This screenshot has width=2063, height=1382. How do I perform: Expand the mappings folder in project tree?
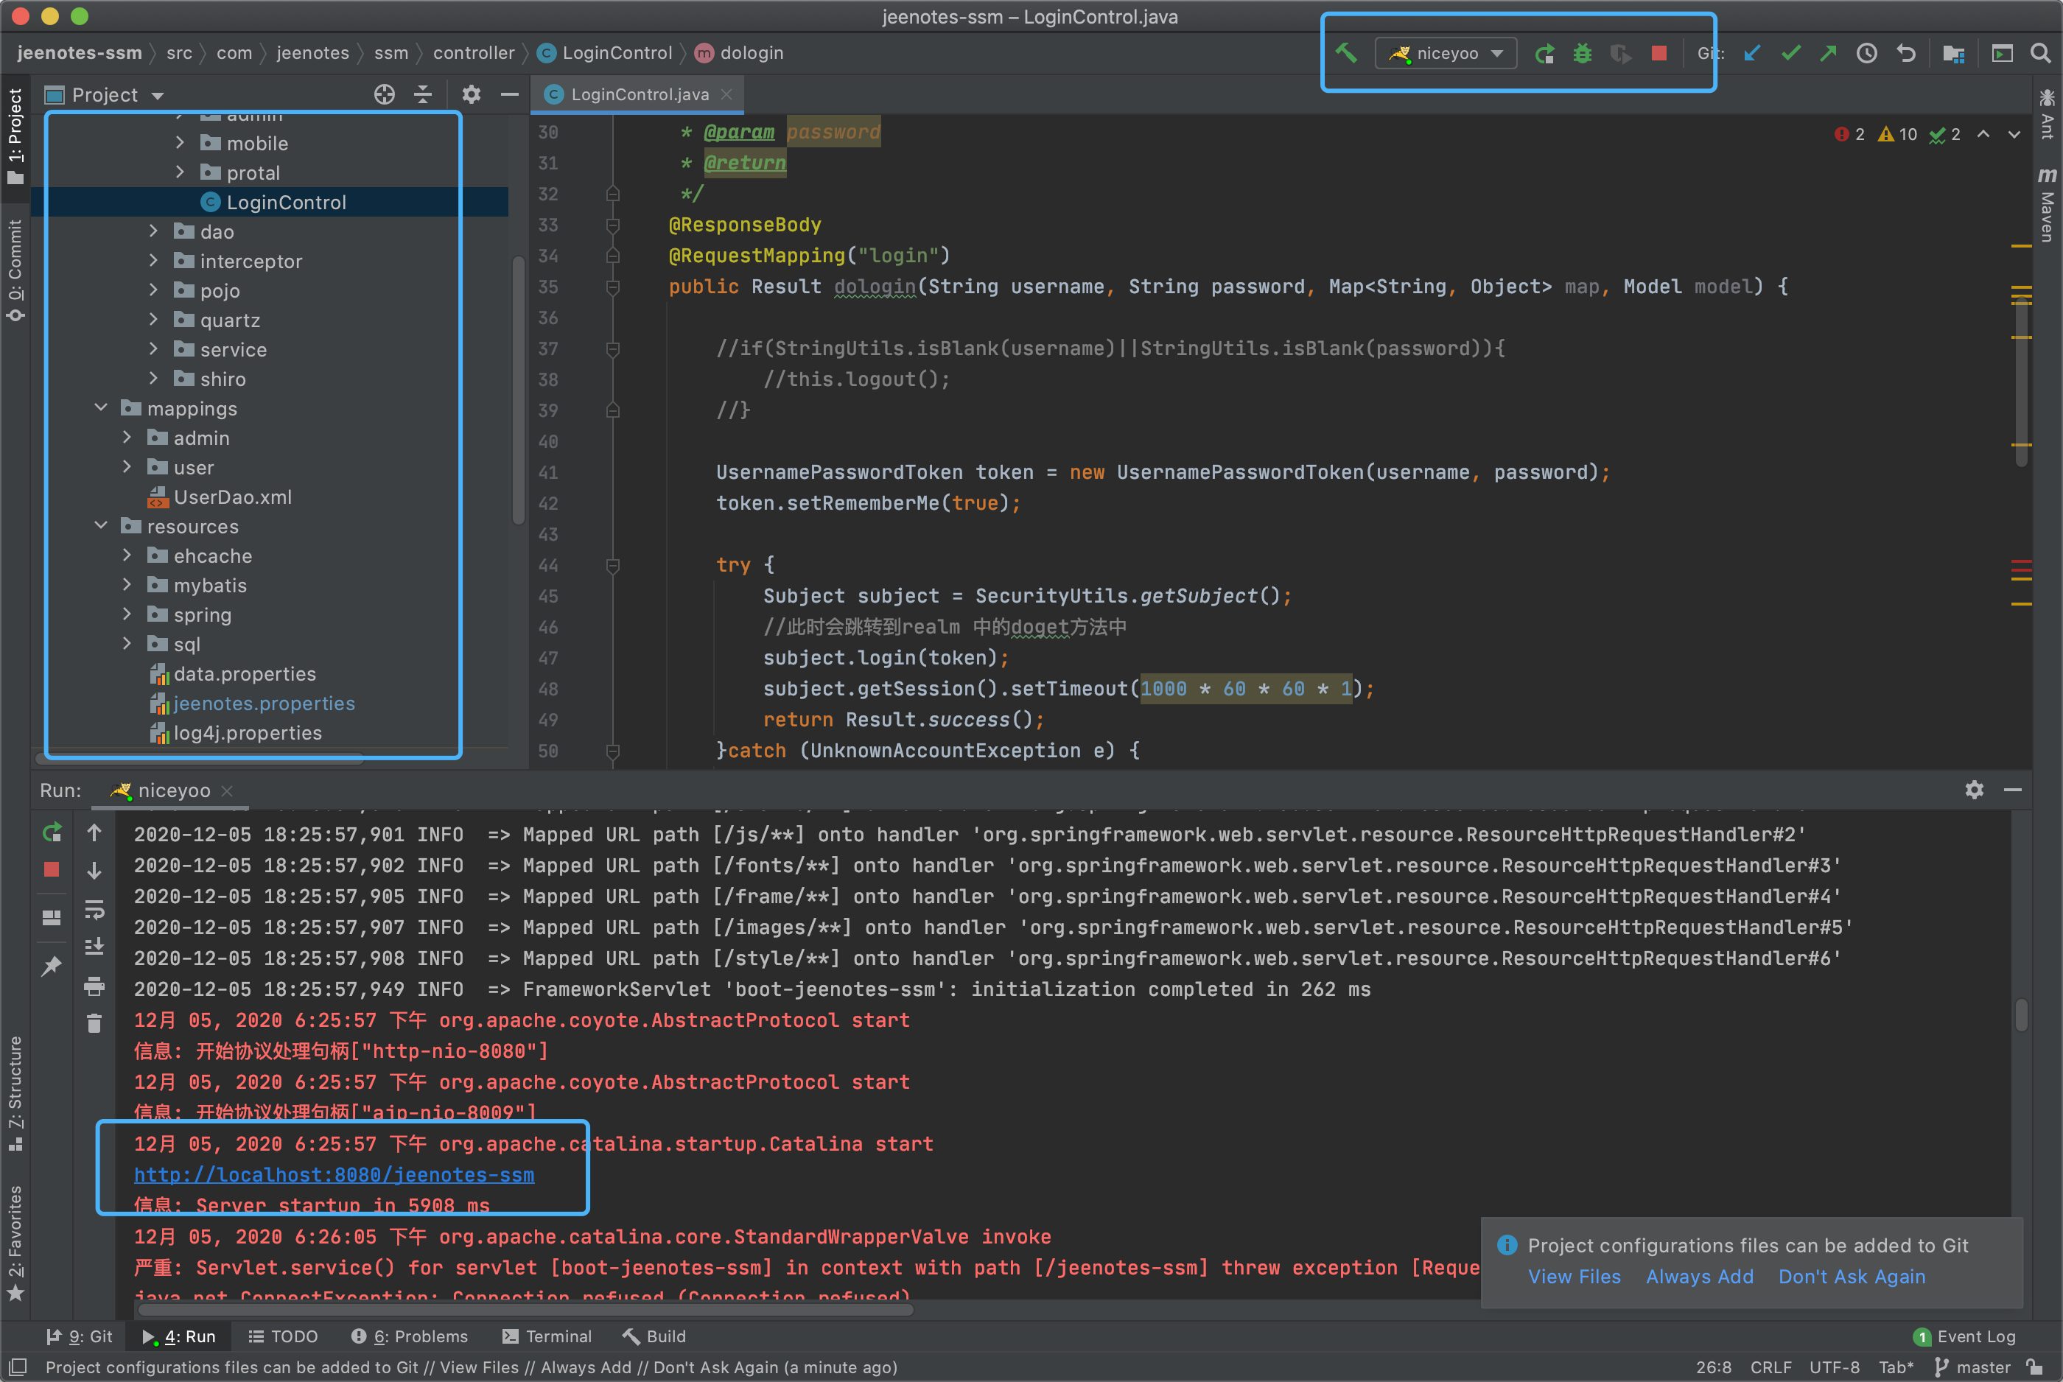pyautogui.click(x=102, y=407)
